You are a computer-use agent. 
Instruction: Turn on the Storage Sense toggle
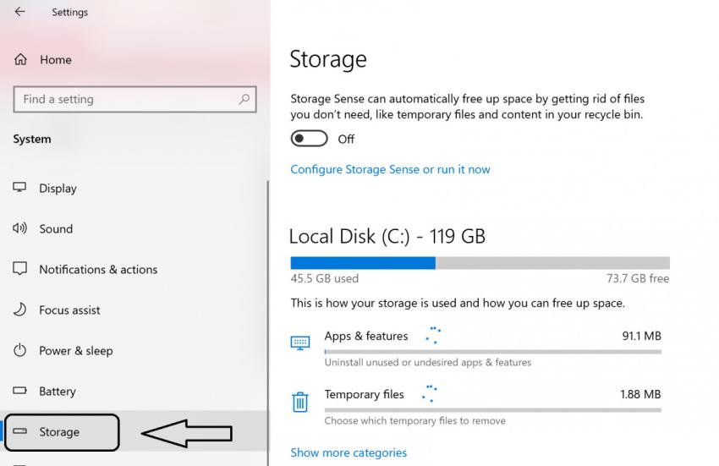[309, 139]
